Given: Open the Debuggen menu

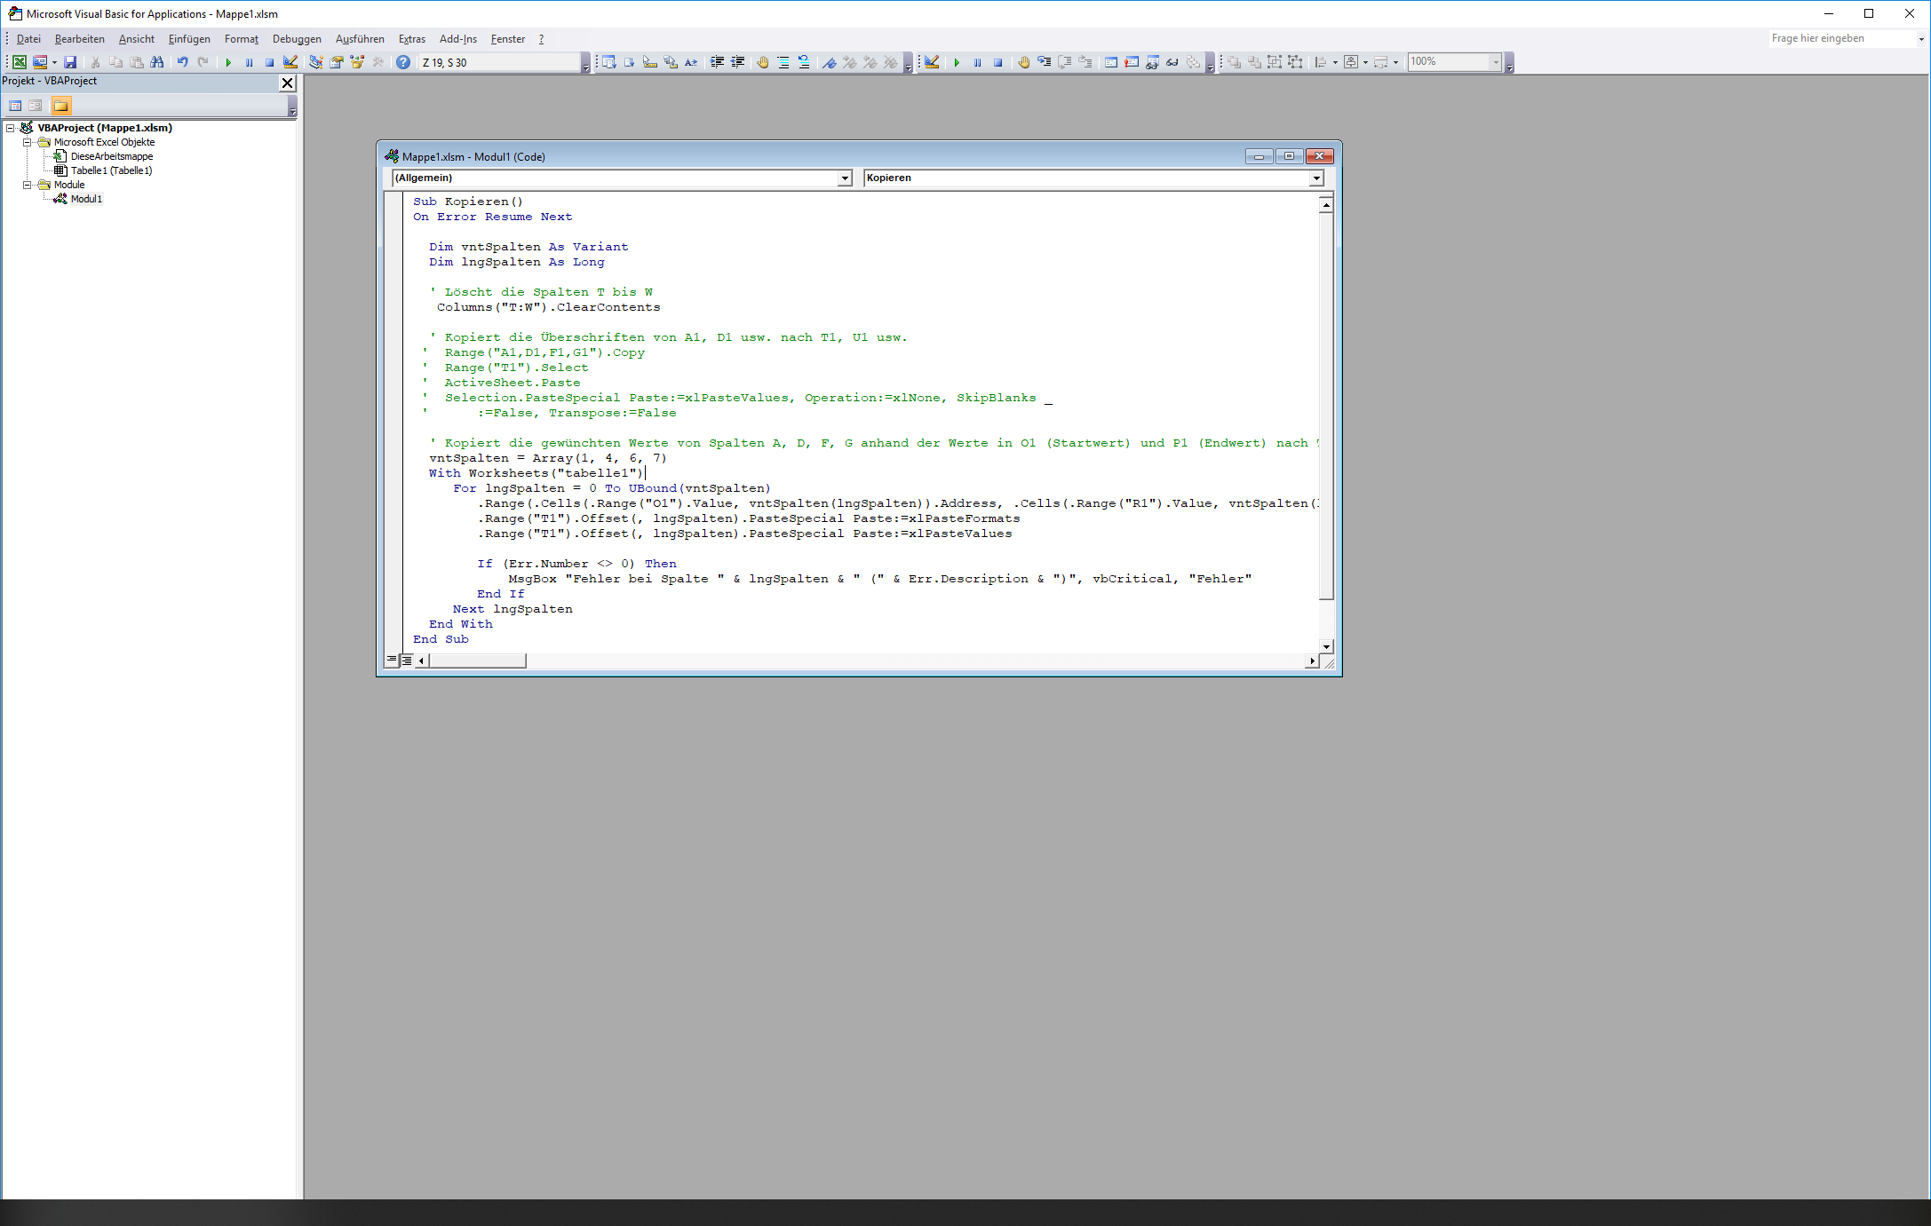Looking at the screenshot, I should pos(297,39).
